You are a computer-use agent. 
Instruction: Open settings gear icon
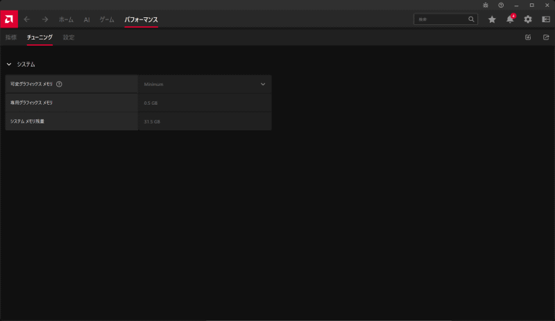(x=528, y=19)
